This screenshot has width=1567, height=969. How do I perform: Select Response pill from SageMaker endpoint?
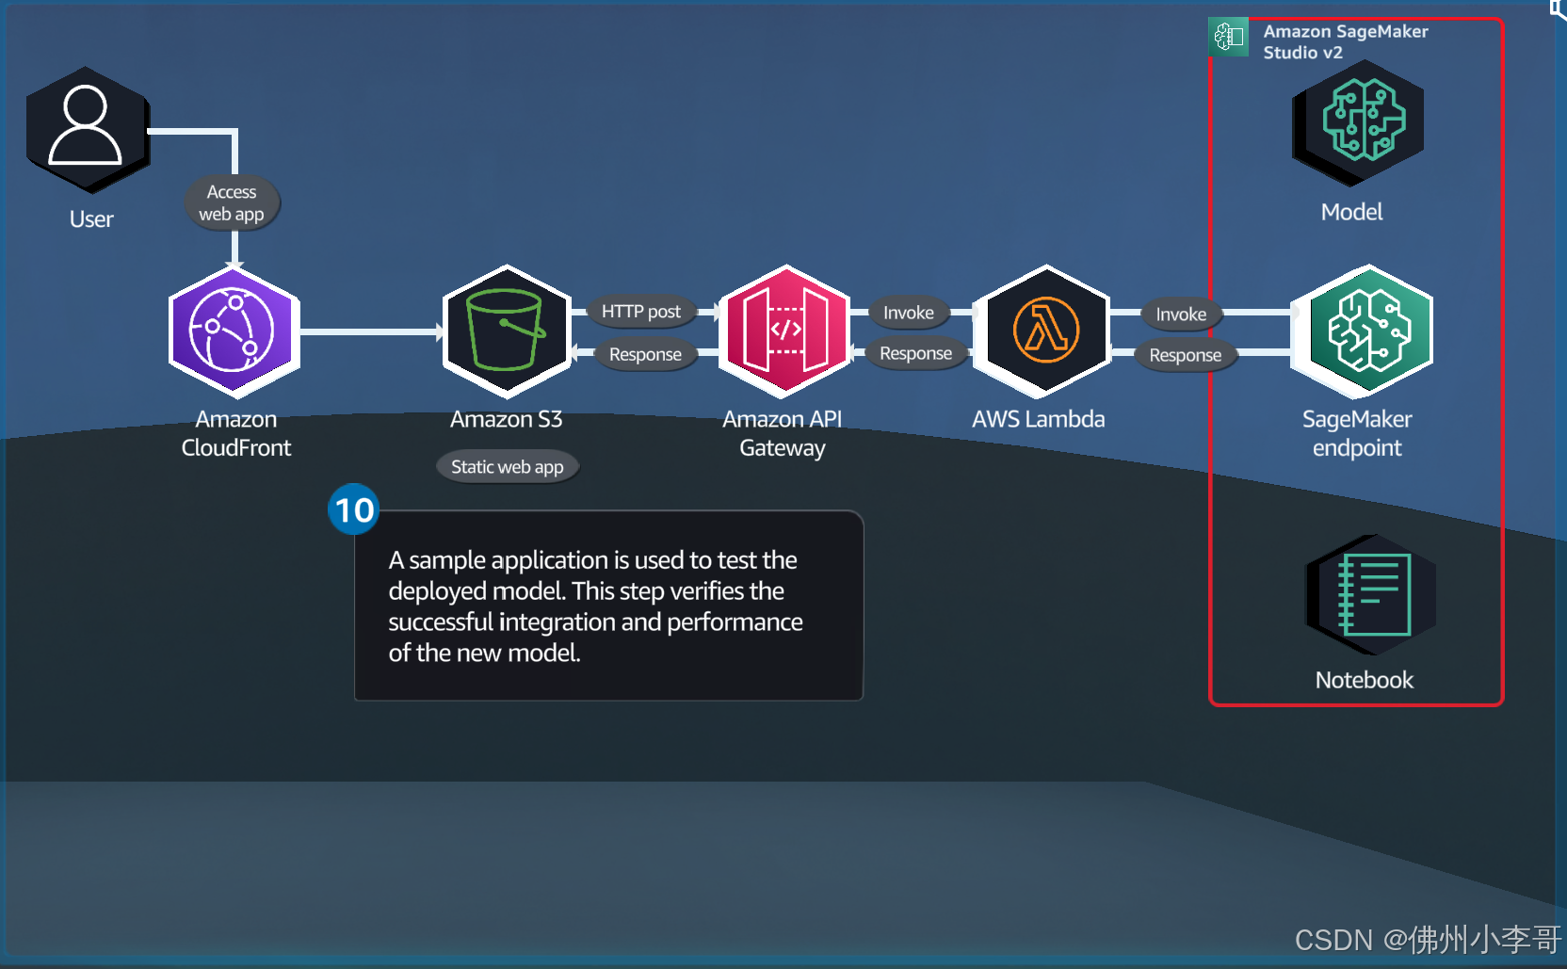(1186, 356)
